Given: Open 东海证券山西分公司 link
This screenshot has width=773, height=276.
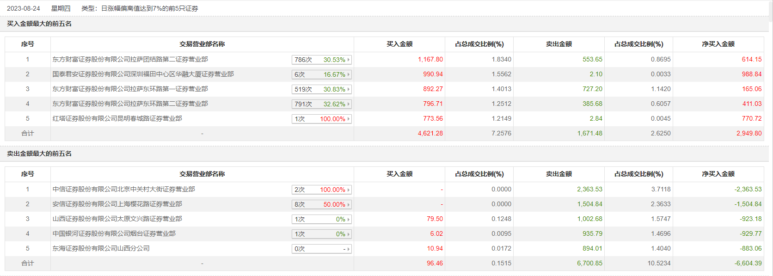Looking at the screenshot, I should (x=101, y=249).
